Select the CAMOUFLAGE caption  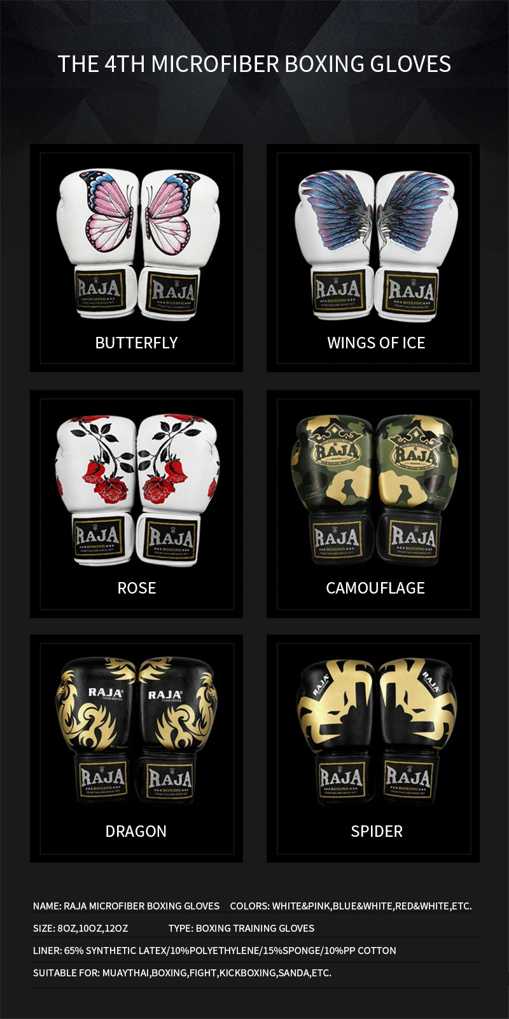(375, 588)
